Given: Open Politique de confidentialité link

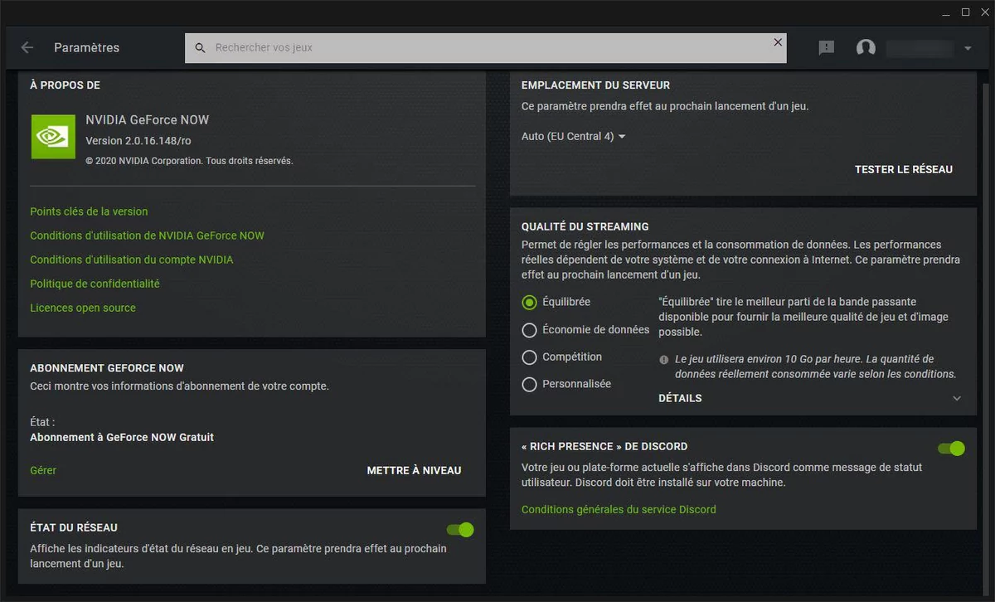Looking at the screenshot, I should (x=95, y=284).
